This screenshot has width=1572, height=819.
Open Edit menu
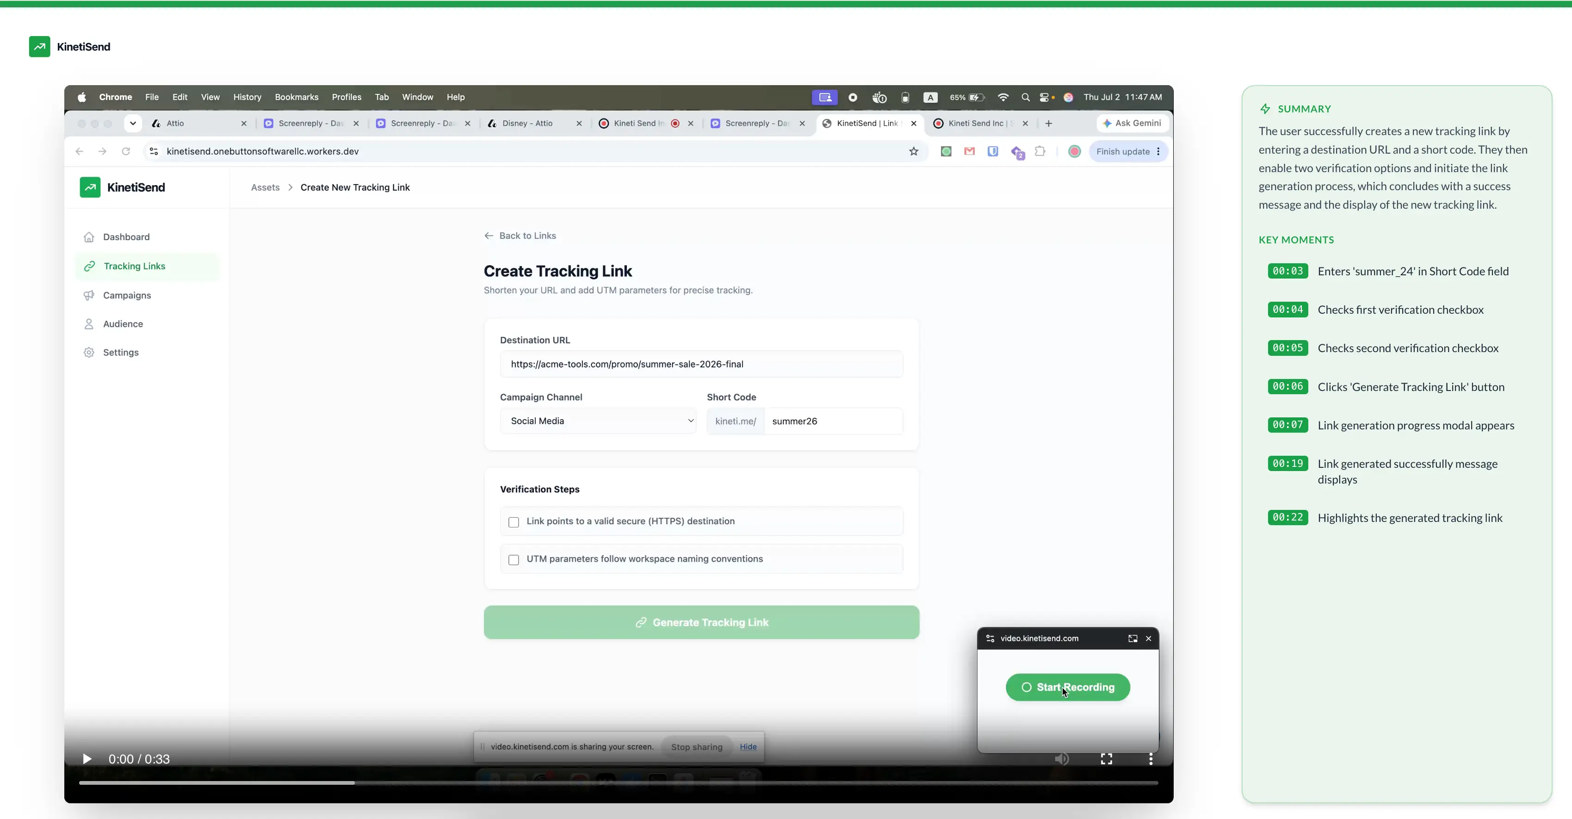[x=179, y=97]
